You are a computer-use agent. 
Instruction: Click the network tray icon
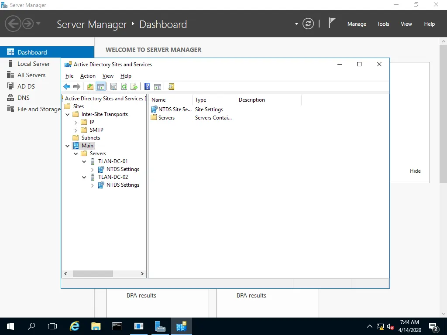pyautogui.click(x=380, y=326)
